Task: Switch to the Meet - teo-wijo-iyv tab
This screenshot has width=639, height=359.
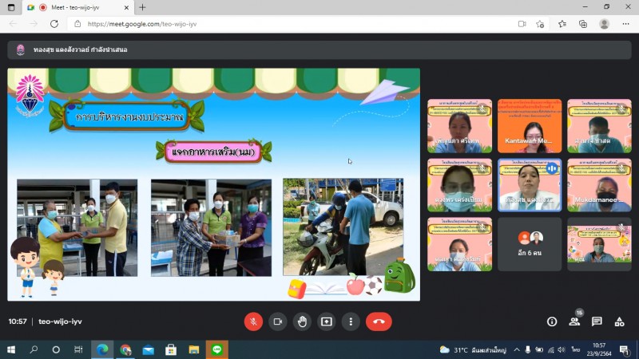Action: (x=80, y=7)
